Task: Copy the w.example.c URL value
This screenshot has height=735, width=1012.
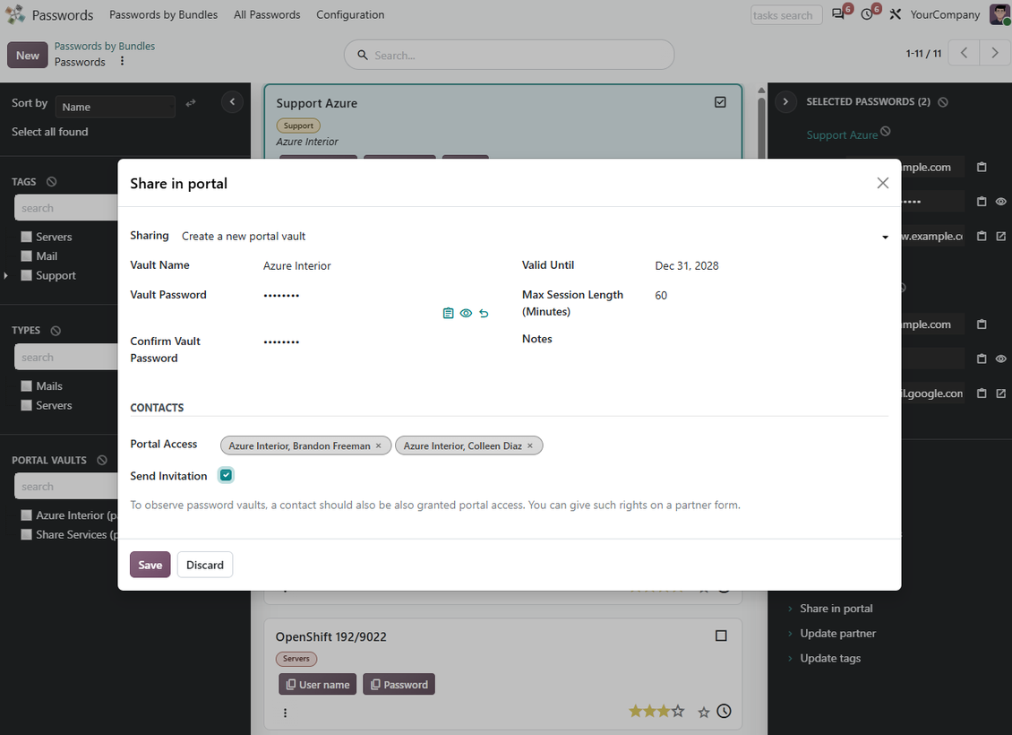Action: (981, 236)
